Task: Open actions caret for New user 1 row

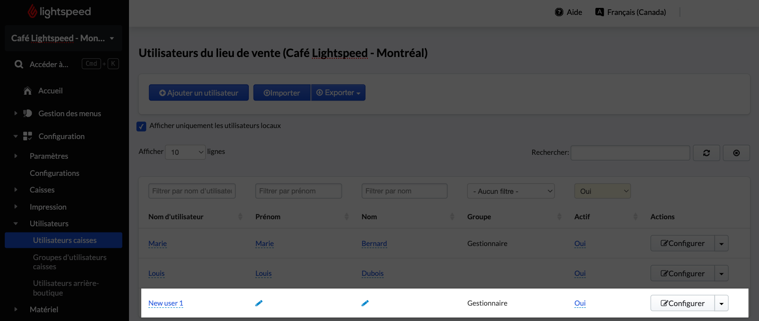Action: point(722,303)
